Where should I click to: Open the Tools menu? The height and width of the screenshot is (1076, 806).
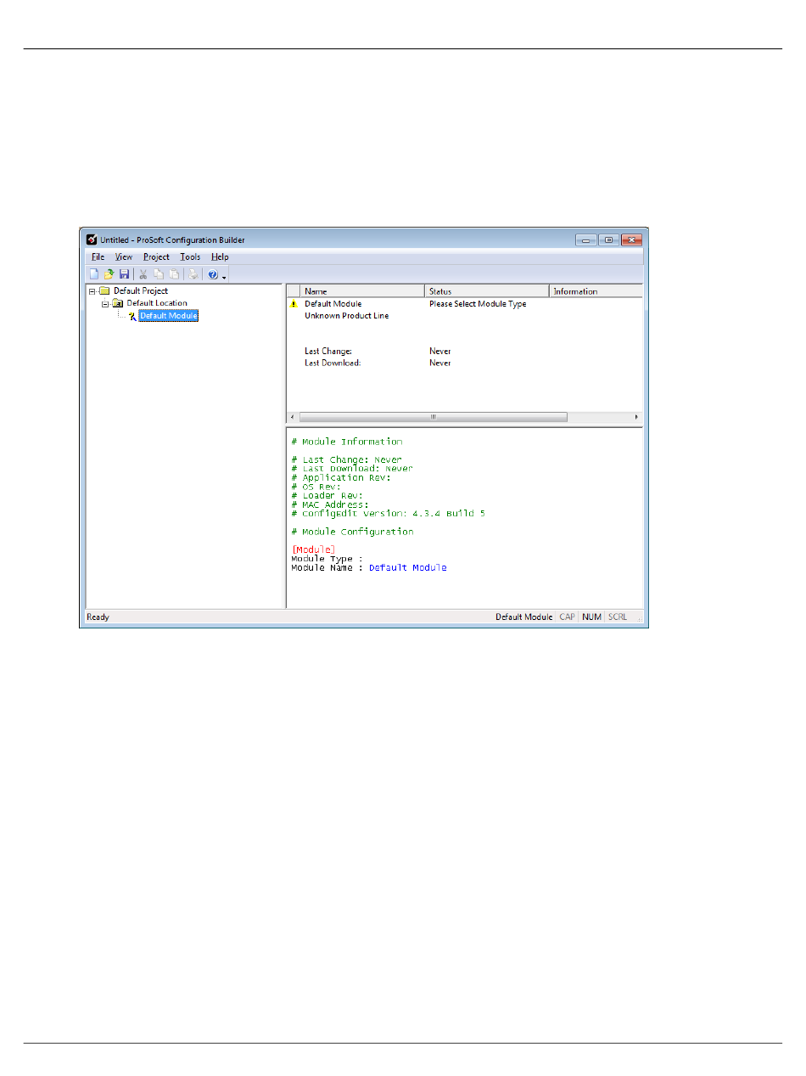click(x=190, y=256)
